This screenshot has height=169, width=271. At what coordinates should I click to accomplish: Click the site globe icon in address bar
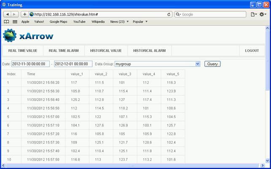[32, 14]
